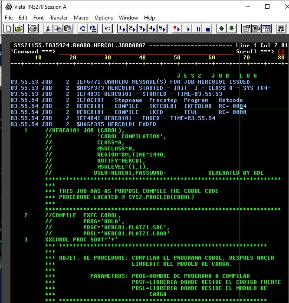The width and height of the screenshot is (289, 303).
Task: Click the 'NOTIFY=HERC01,' line
Action: point(121,161)
